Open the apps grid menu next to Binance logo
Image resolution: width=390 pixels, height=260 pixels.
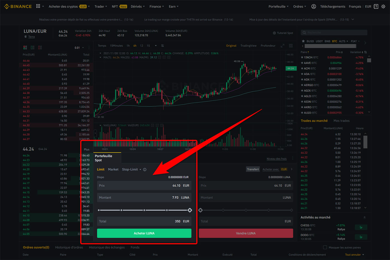click(x=38, y=6)
